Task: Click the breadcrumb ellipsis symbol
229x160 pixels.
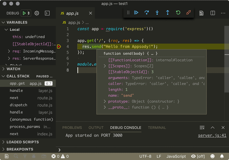Action: coord(87,23)
